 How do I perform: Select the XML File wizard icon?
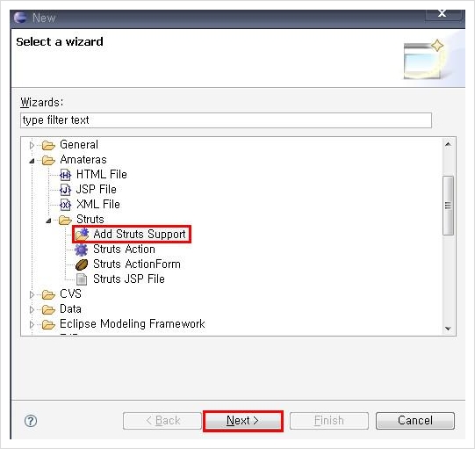[x=66, y=205]
